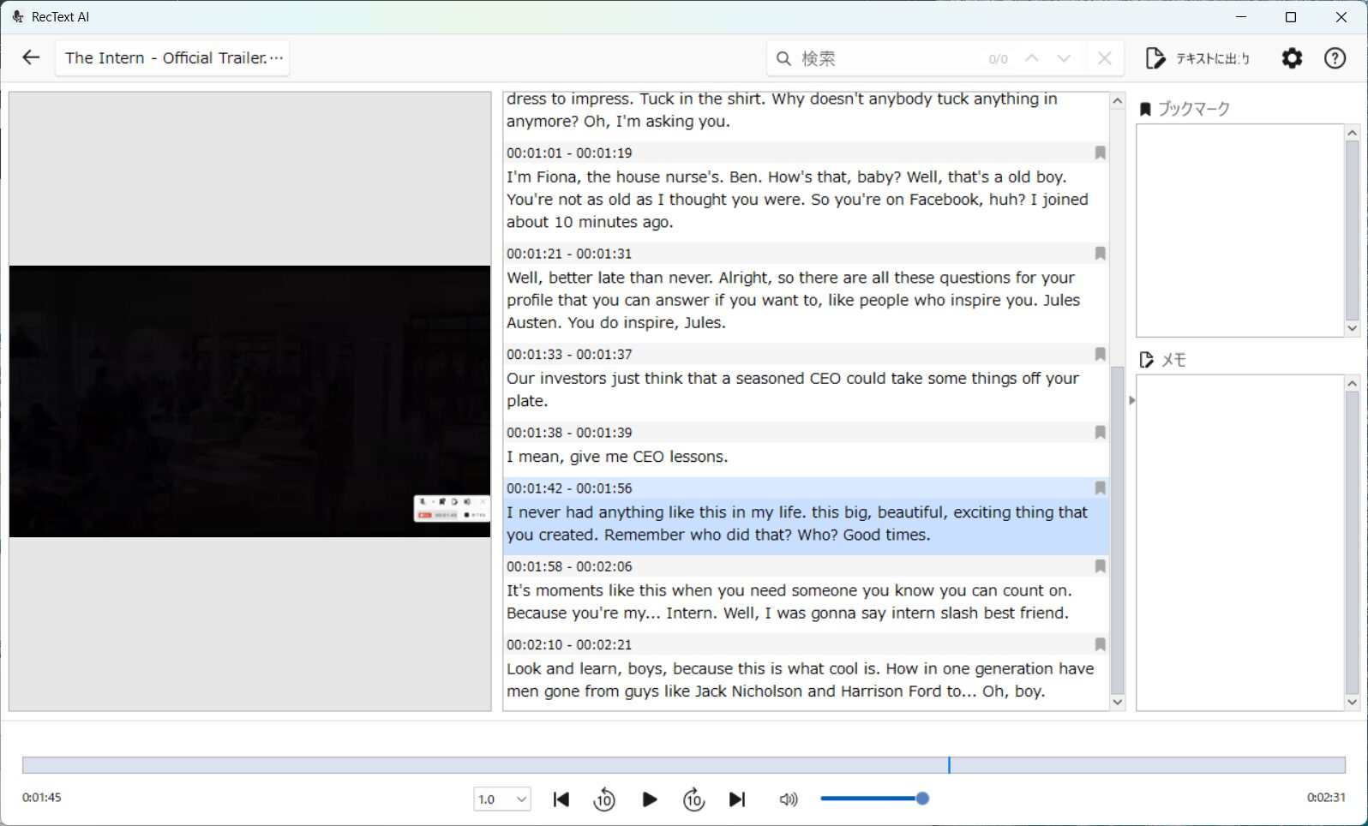
Task: Toggle bookmark on 00:01:42 - 00:01:56 segment
Action: pyautogui.click(x=1100, y=488)
